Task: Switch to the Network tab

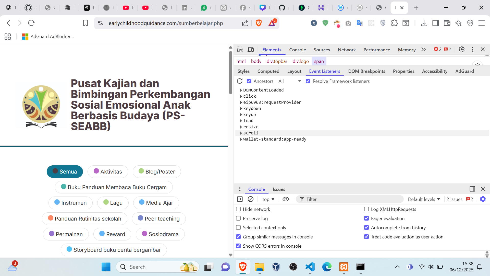Action: coord(347,50)
